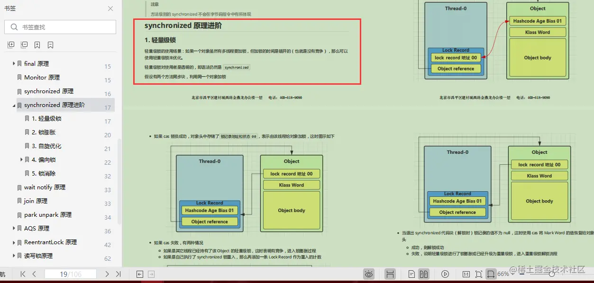Go to the next page
The width and height of the screenshot is (594, 283).
click(107, 274)
